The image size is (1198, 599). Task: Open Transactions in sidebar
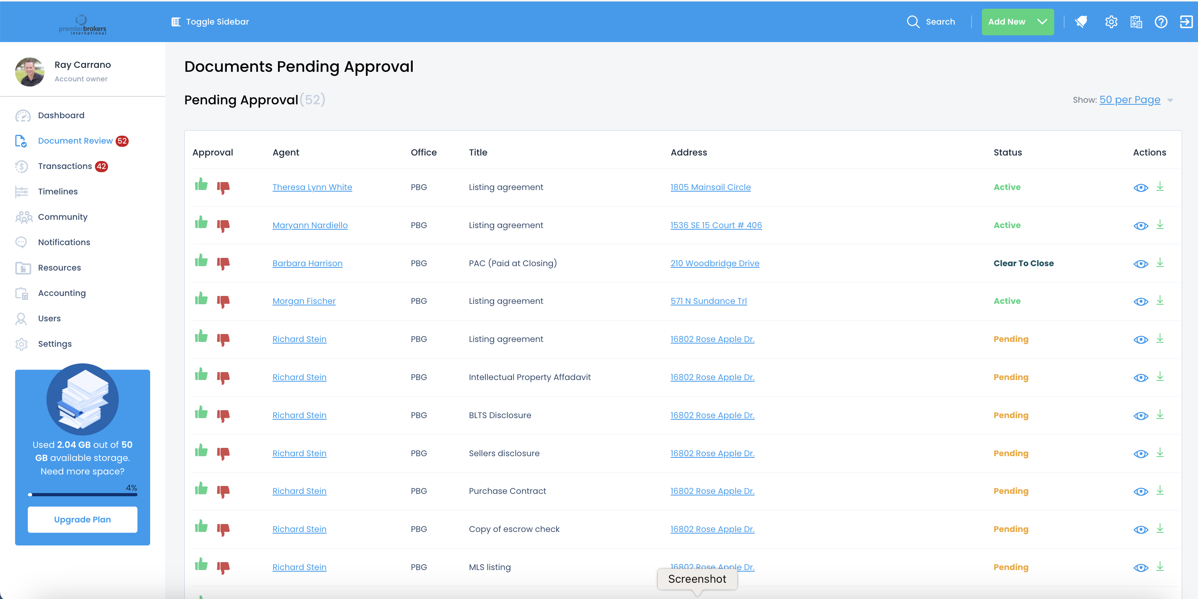click(65, 166)
